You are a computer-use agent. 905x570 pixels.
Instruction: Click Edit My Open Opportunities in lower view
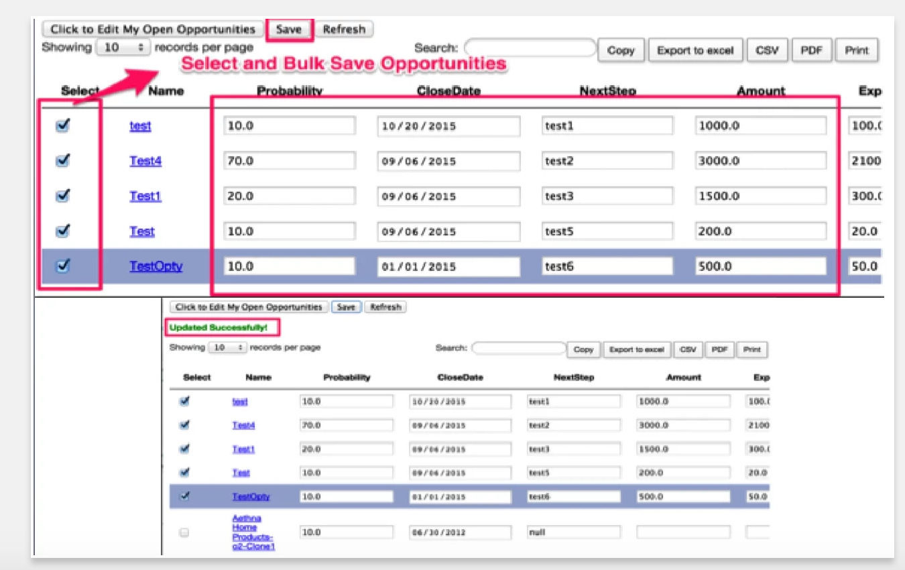pyautogui.click(x=249, y=307)
